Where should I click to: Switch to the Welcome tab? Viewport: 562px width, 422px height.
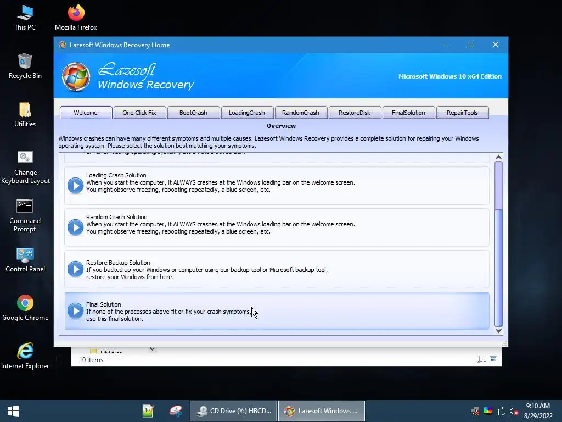coord(86,113)
